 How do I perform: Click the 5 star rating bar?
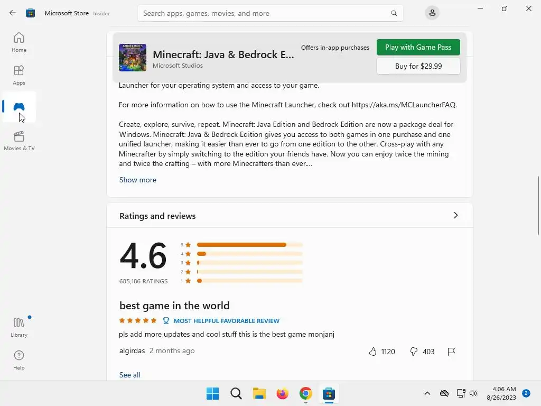coord(249,245)
